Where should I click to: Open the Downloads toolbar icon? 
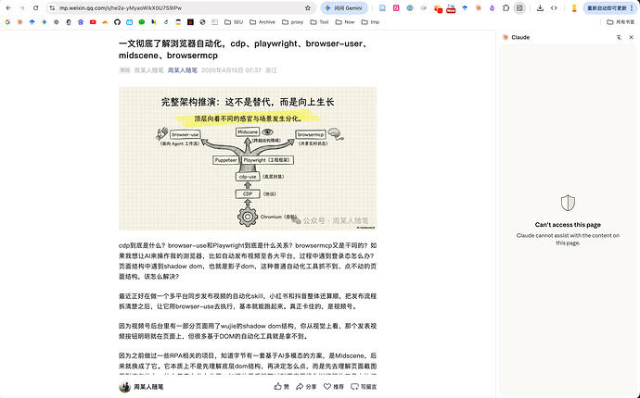[x=540, y=7]
